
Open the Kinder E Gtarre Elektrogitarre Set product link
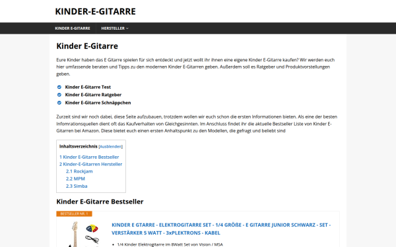click(x=221, y=229)
